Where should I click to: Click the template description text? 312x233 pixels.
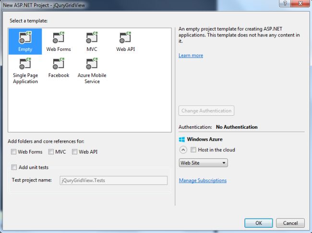(239, 35)
